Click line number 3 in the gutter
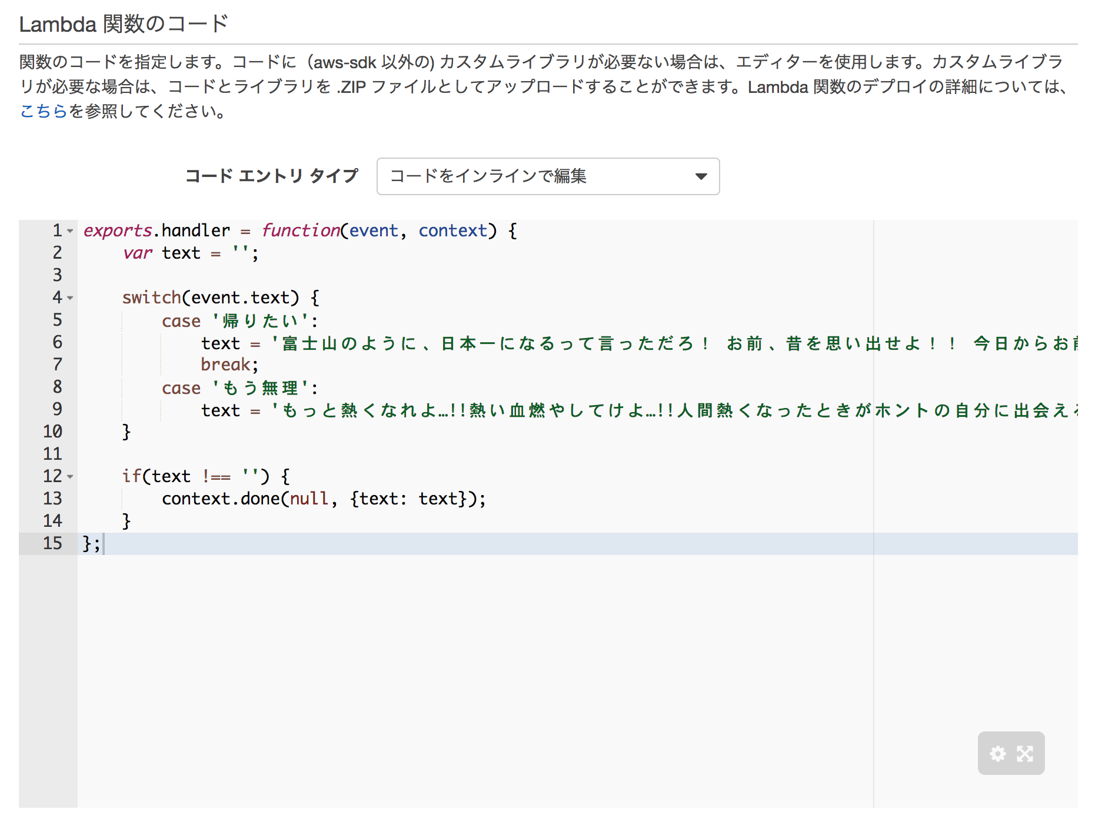 [57, 275]
